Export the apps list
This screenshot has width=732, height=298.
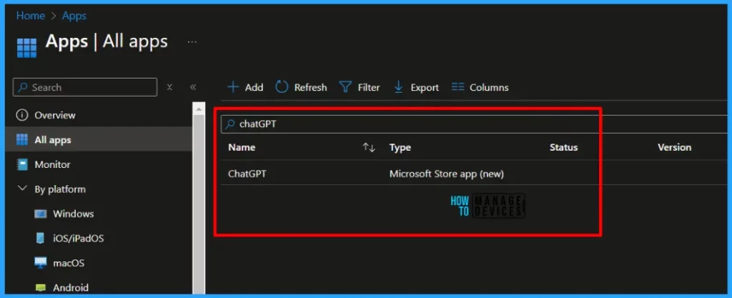417,87
